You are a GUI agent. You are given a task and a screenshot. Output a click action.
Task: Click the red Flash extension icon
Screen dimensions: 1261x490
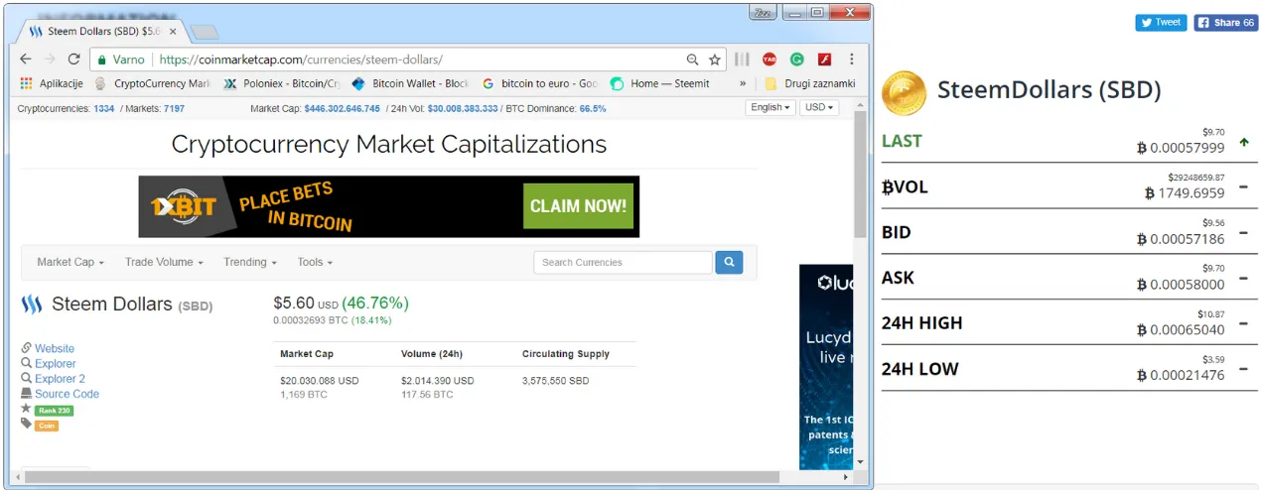pyautogui.click(x=823, y=60)
